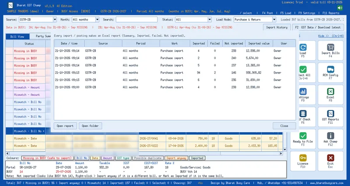Switch to the Bill View tab

coord(17,36)
